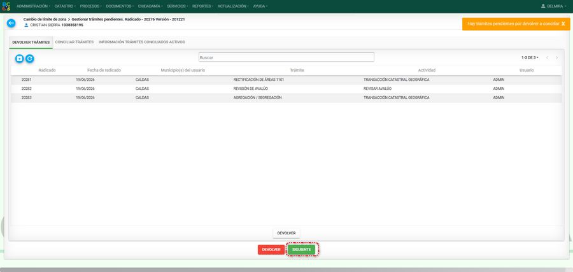Go to the next results page
Viewport: 573px width, 272px height.
(x=556, y=58)
